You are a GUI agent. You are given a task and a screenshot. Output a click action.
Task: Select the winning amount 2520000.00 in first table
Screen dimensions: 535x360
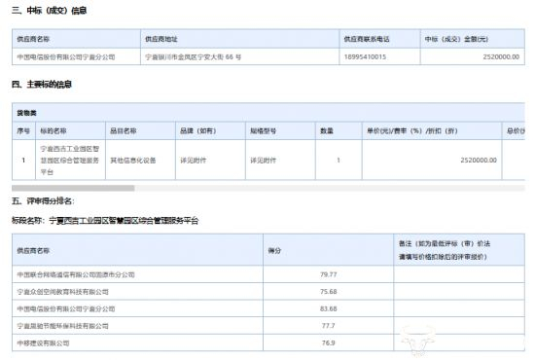501,56
